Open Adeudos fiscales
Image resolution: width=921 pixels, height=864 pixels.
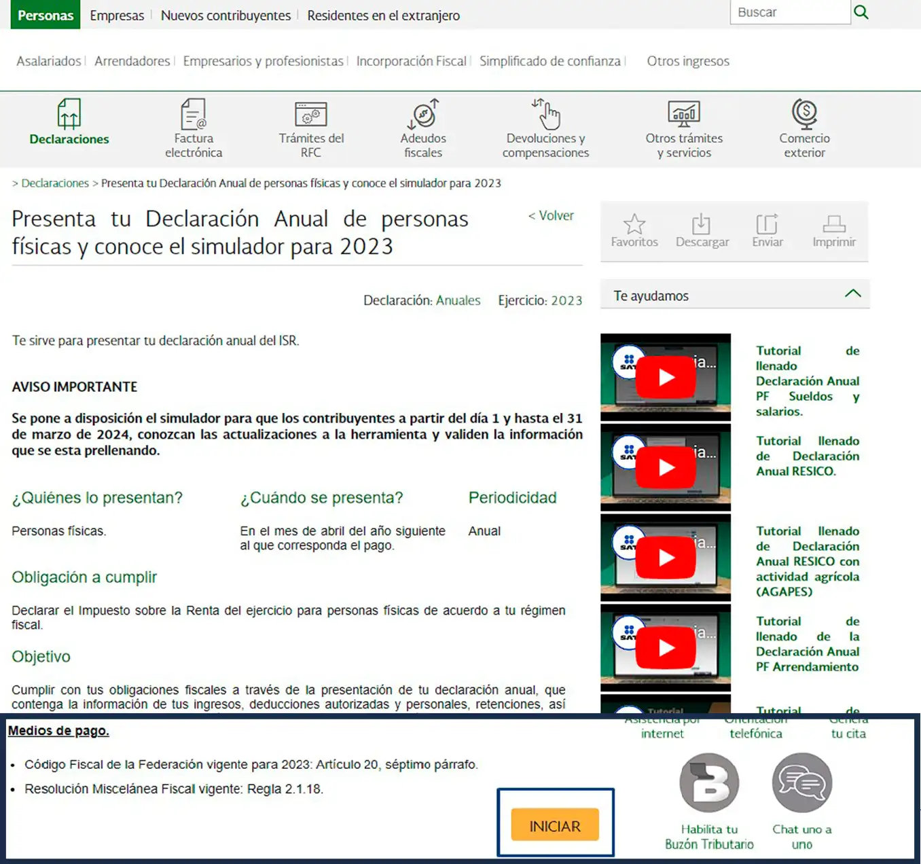click(423, 128)
